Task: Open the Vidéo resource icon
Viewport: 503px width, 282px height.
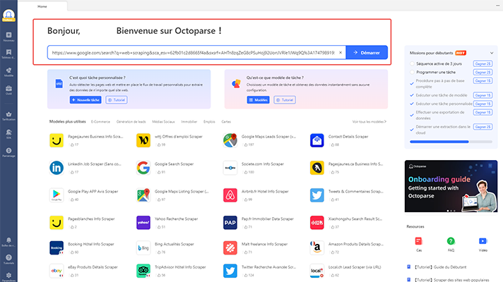Action: pyautogui.click(x=483, y=241)
